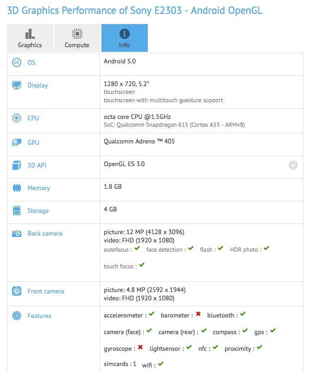Click the Display label
Viewport: 309px width, 373px height.
[x=38, y=86]
